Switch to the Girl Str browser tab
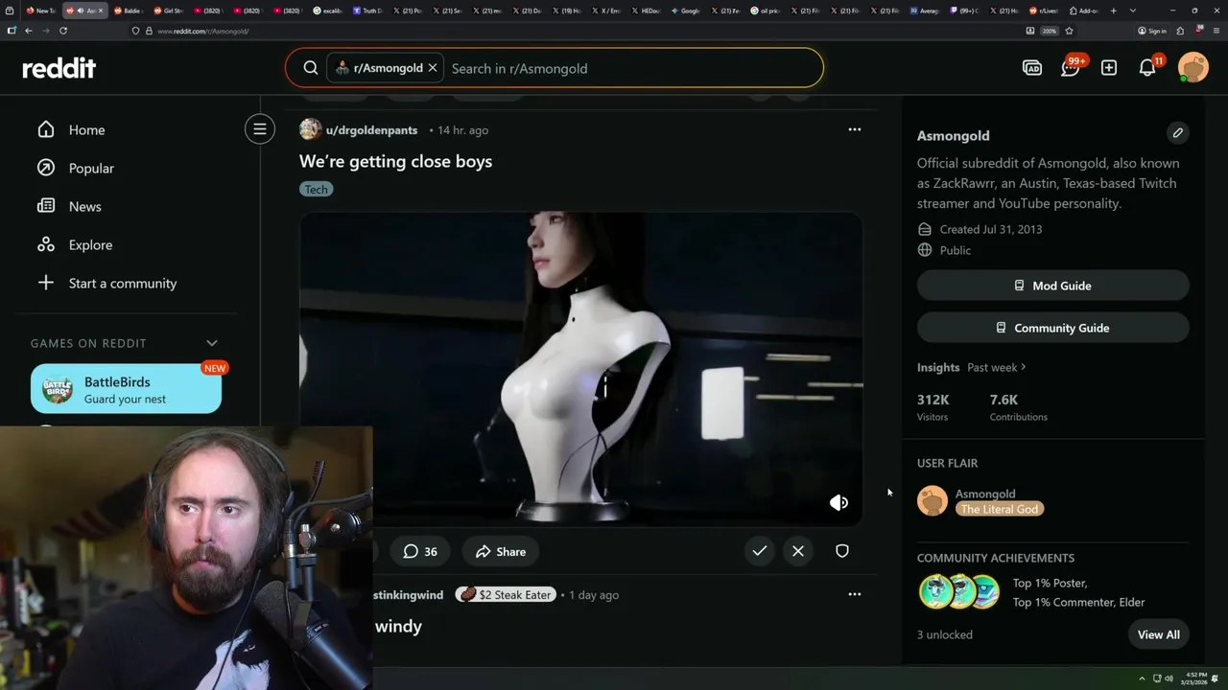The height and width of the screenshot is (690, 1228). pyautogui.click(x=168, y=11)
